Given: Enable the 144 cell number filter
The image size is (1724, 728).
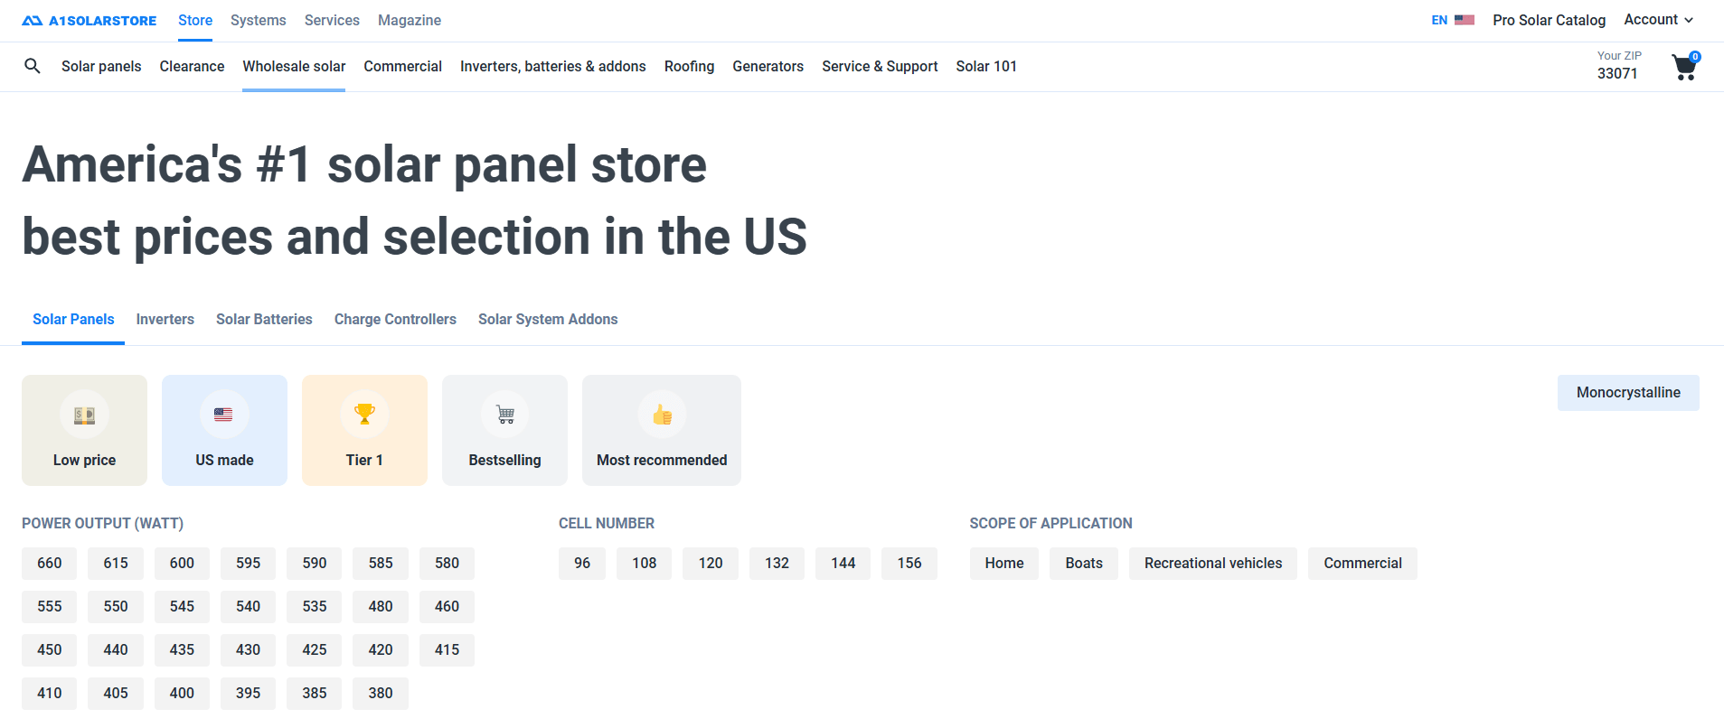Looking at the screenshot, I should 843,564.
